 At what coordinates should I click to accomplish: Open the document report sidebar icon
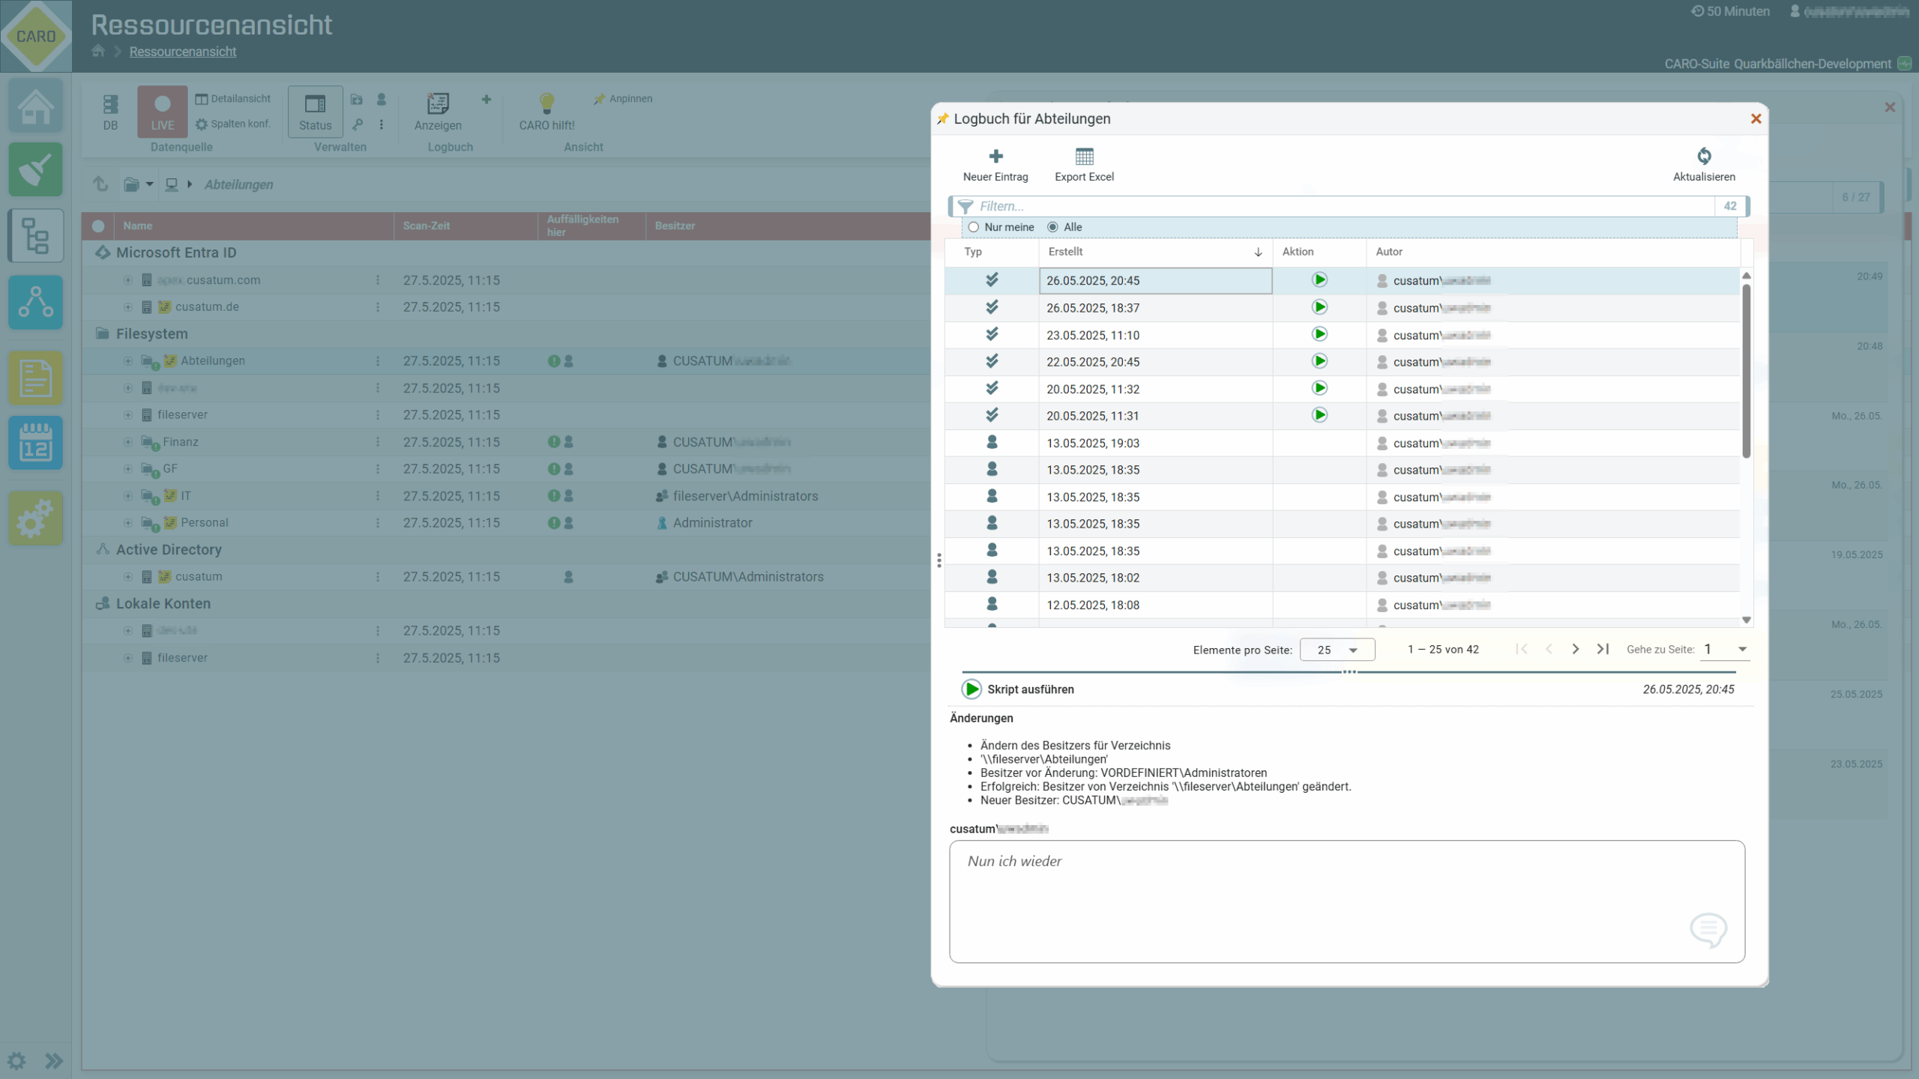coord(35,377)
